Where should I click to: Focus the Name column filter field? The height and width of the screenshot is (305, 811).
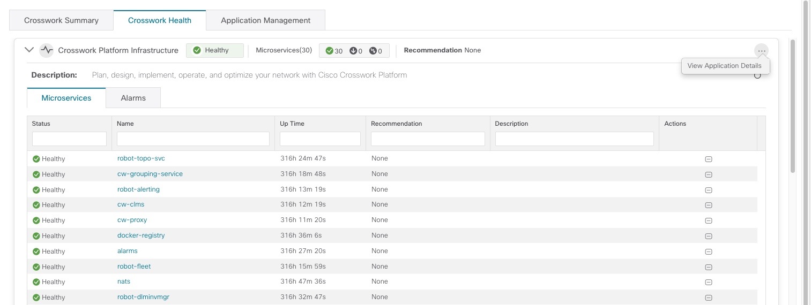coord(193,139)
